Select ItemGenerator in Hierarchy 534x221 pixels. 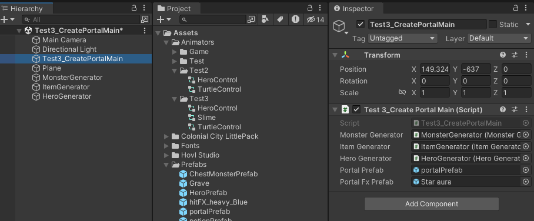coord(66,87)
